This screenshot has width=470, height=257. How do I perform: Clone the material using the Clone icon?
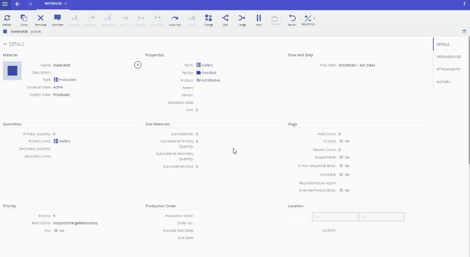(x=24, y=18)
